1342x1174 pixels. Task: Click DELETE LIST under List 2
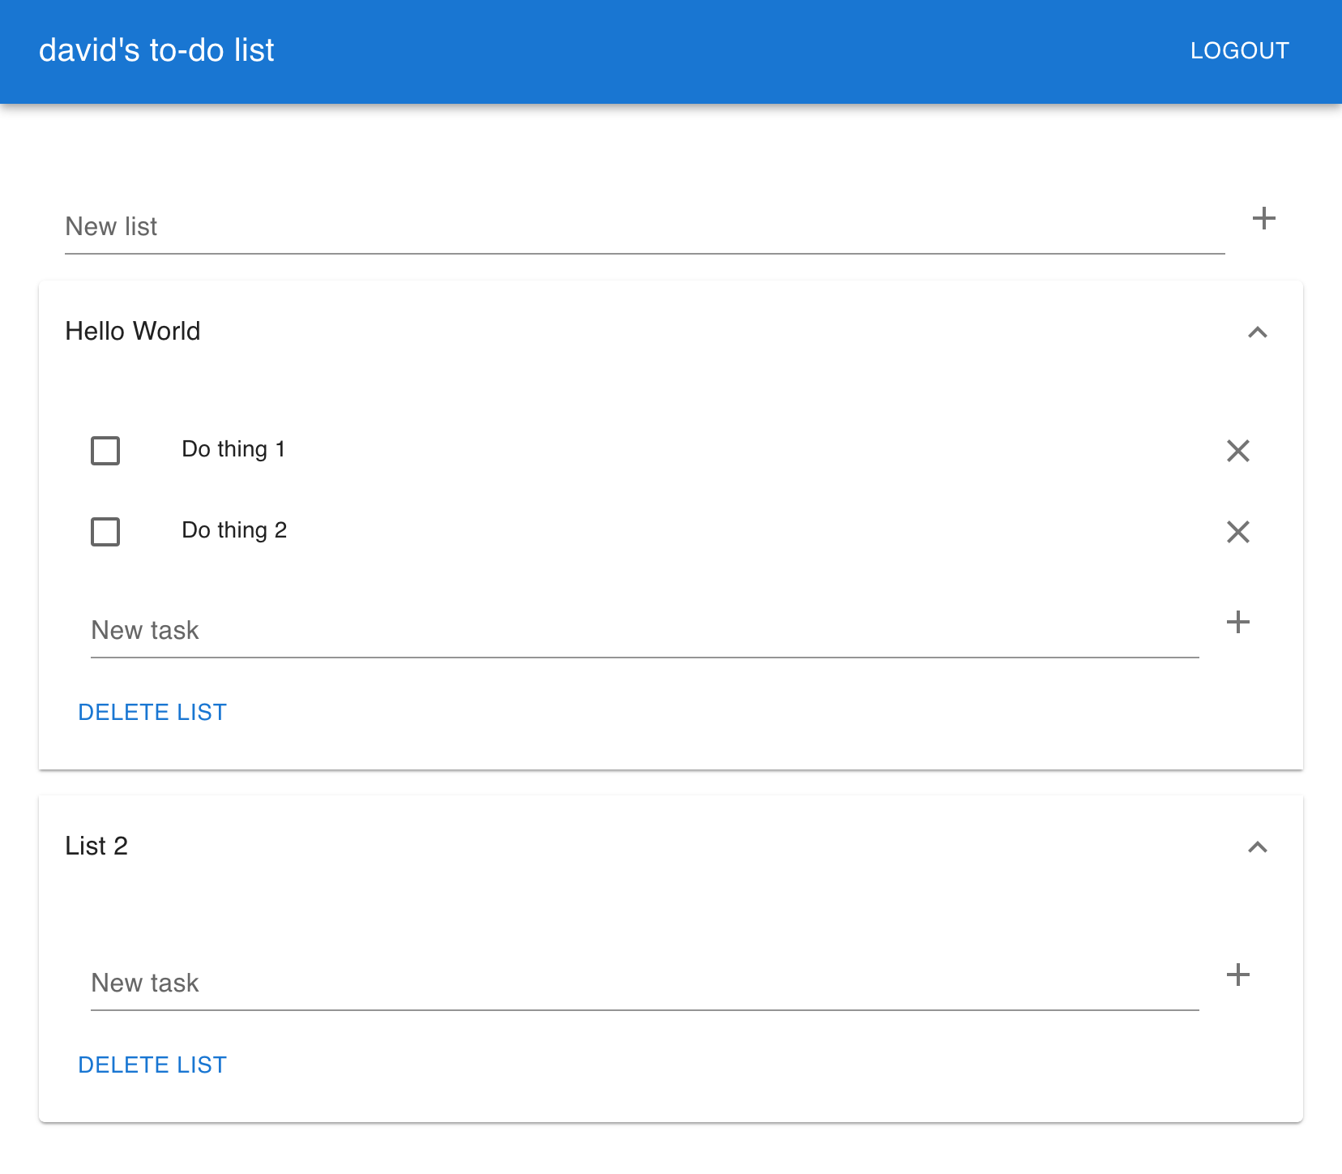152,1065
